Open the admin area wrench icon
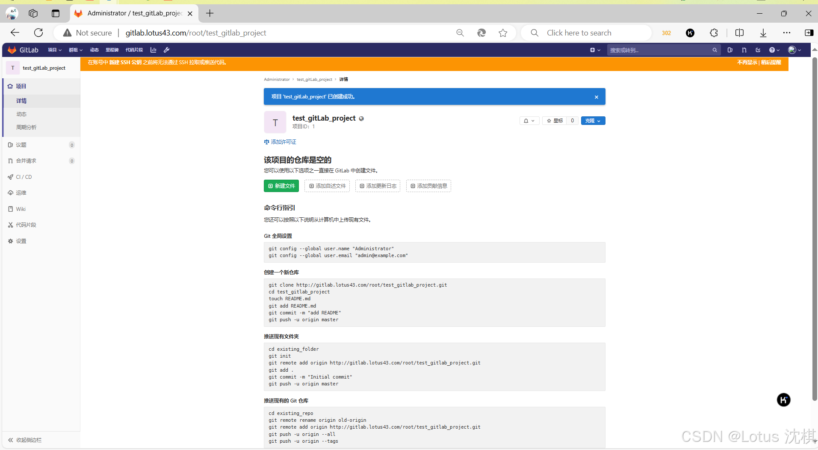The image size is (818, 450). click(167, 50)
